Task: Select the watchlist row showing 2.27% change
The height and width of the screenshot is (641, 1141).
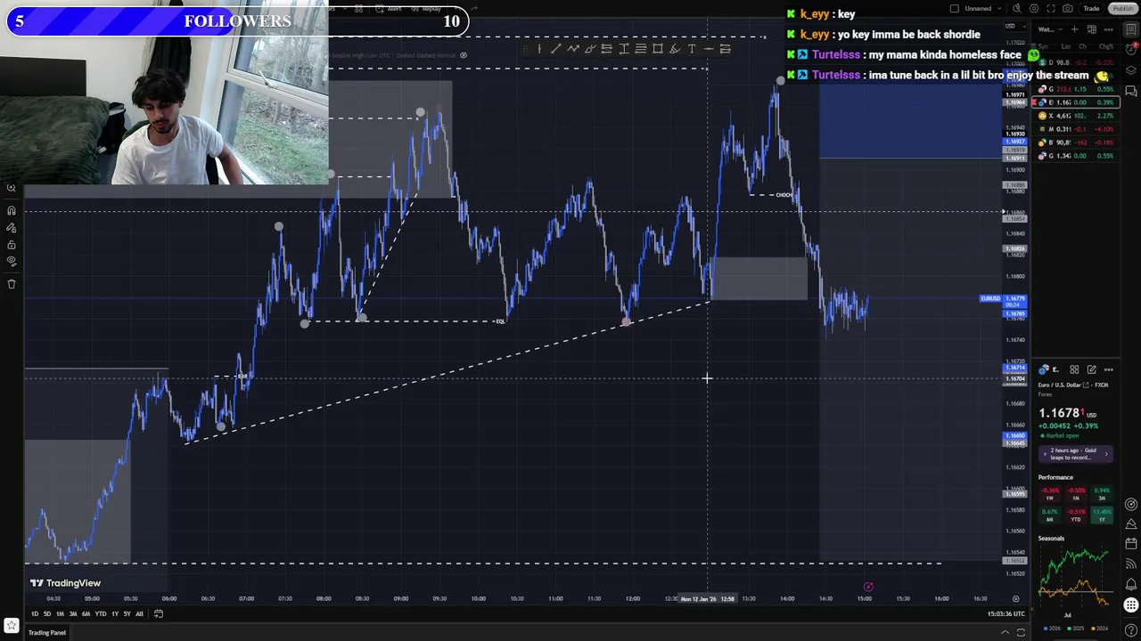Action: tap(1076, 116)
